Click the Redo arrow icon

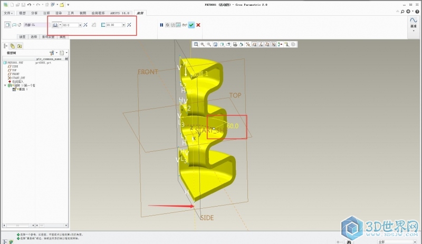(x=38, y=5)
